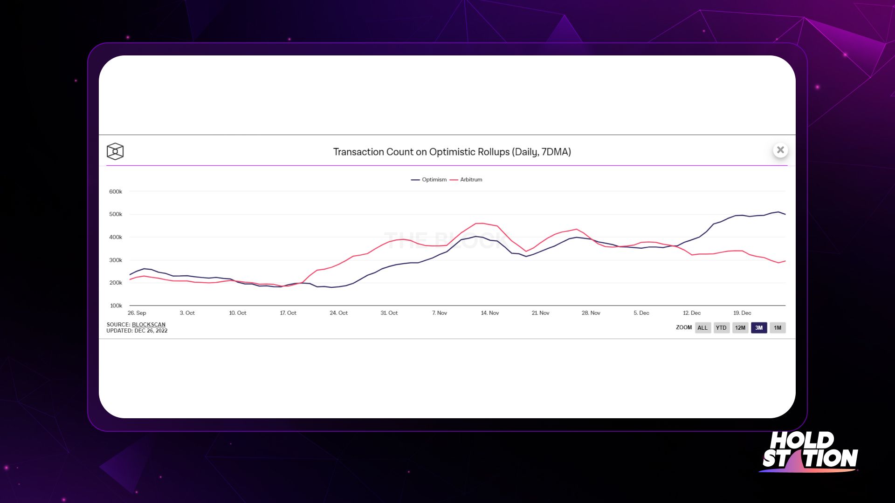Viewport: 895px width, 503px height.
Task: Click the chart title text
Action: tap(452, 152)
